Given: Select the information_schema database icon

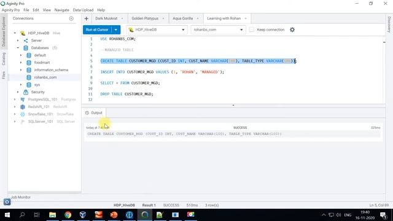Looking at the screenshot, I should pyautogui.click(x=29, y=70).
